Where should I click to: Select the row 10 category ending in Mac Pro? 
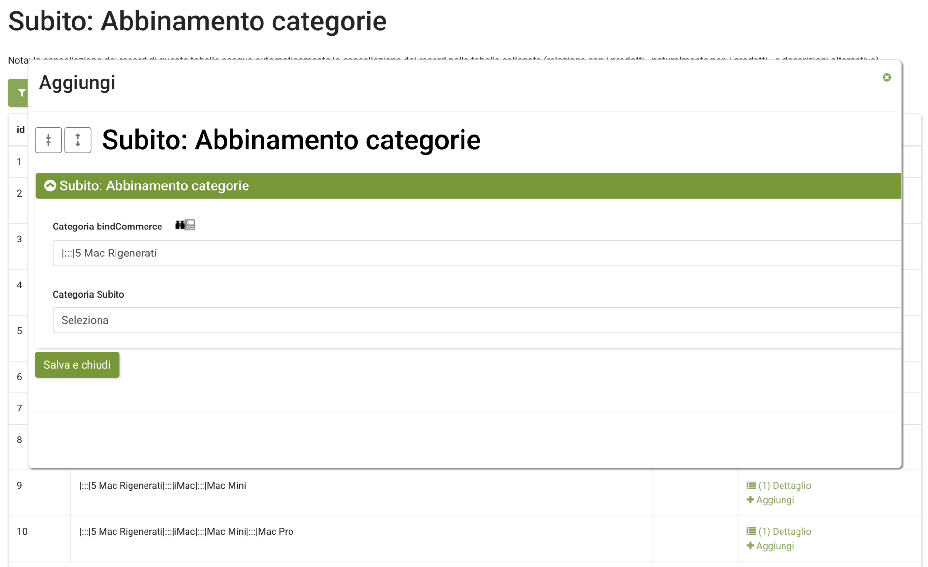186,531
